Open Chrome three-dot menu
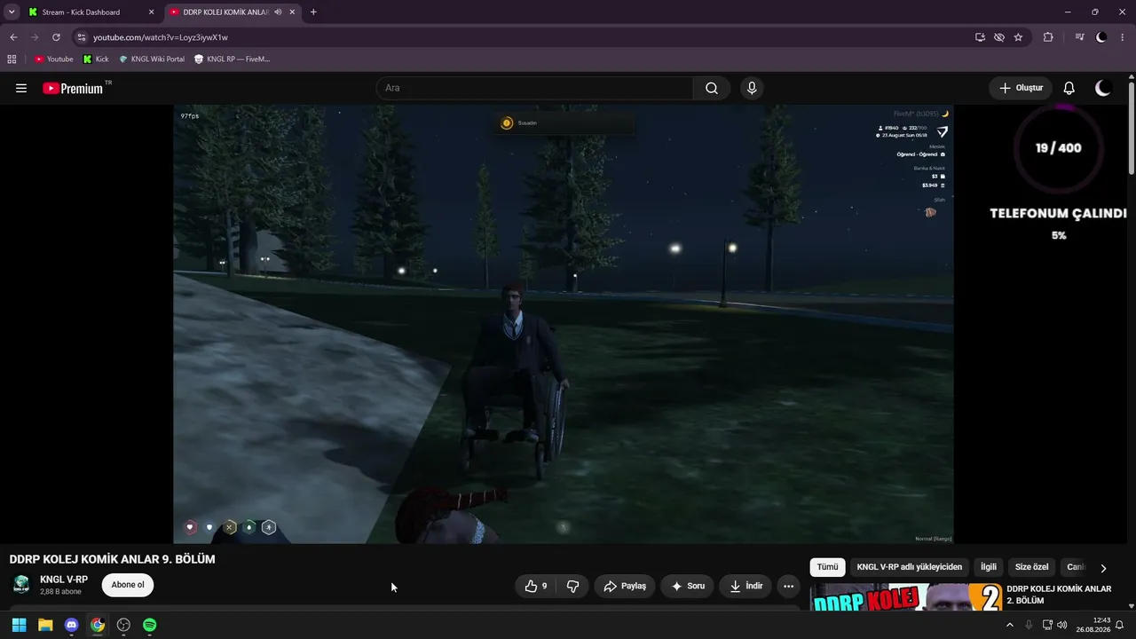 tap(1123, 37)
